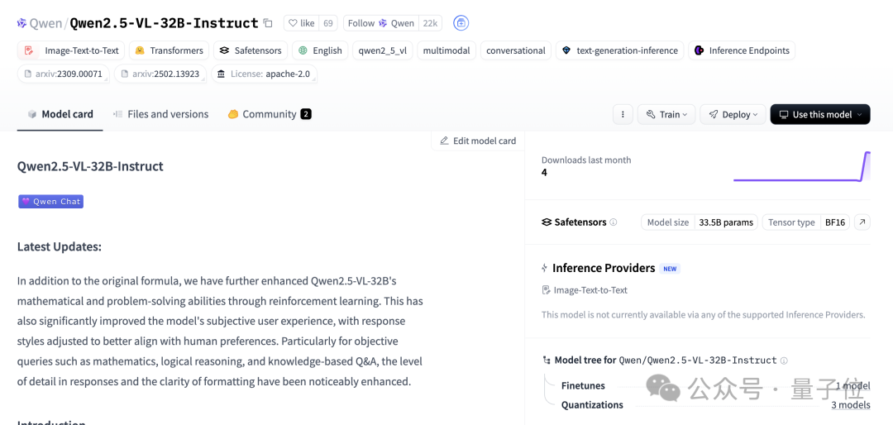Click the model tree info icon
The width and height of the screenshot is (893, 425).
(x=784, y=361)
